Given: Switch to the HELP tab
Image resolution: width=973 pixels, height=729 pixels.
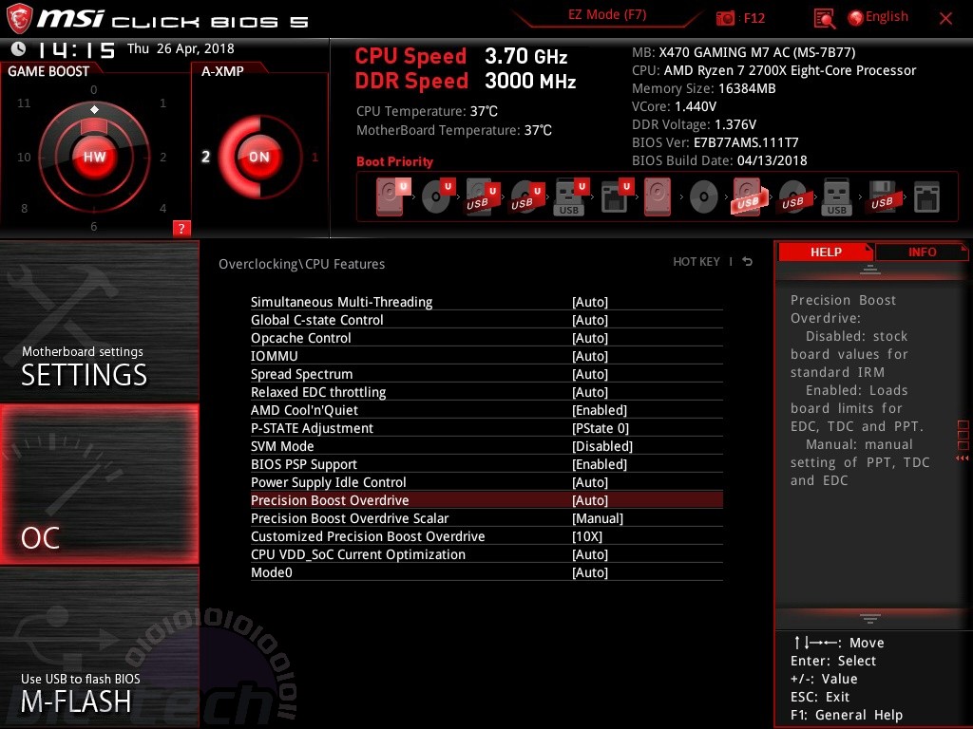Looking at the screenshot, I should [826, 252].
